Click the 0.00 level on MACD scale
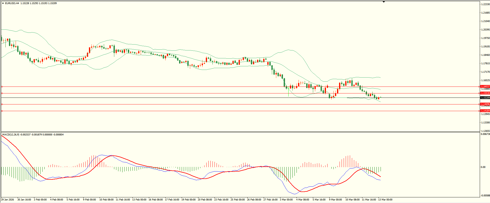 [x=483, y=167]
